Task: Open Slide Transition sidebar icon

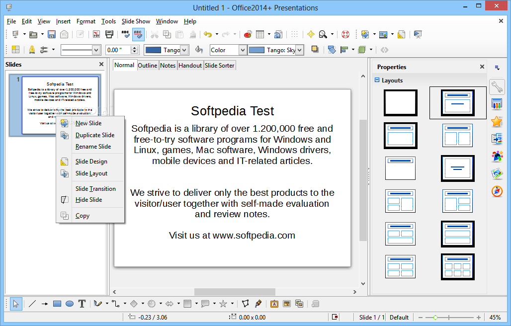Action: tap(497, 139)
